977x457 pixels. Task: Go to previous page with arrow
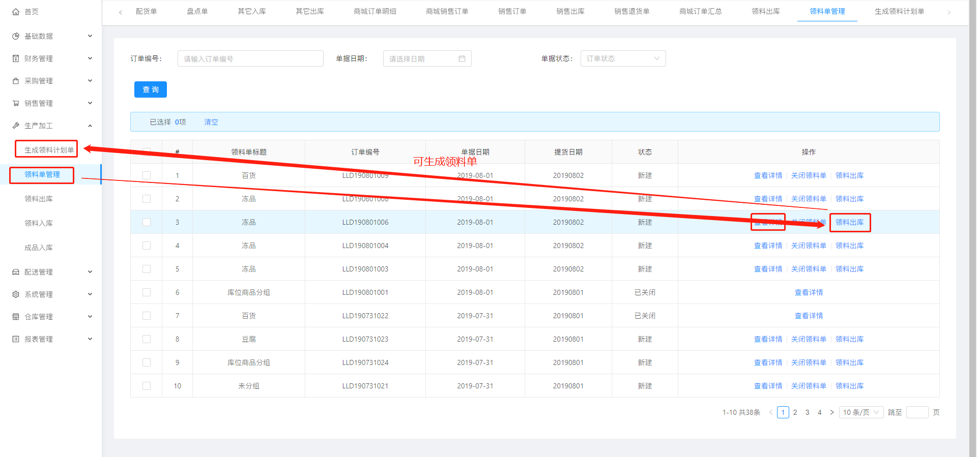point(771,412)
